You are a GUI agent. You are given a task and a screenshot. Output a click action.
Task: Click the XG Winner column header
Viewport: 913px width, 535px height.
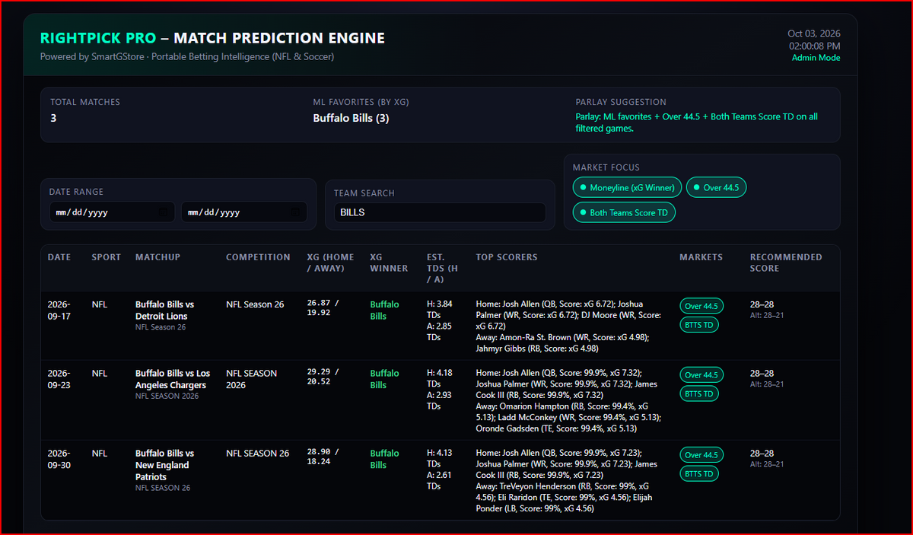pos(389,263)
